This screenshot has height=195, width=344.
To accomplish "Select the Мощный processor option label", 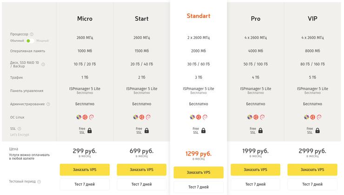I will 42,41.
